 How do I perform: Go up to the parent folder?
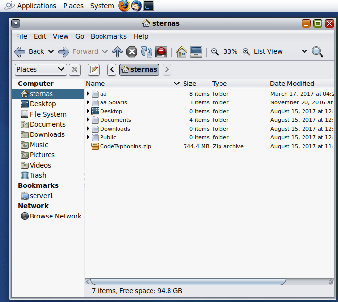(118, 52)
